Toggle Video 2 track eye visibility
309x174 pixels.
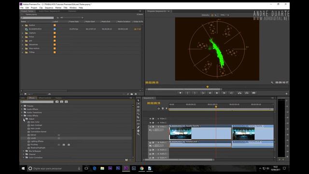pyautogui.click(x=150, y=123)
